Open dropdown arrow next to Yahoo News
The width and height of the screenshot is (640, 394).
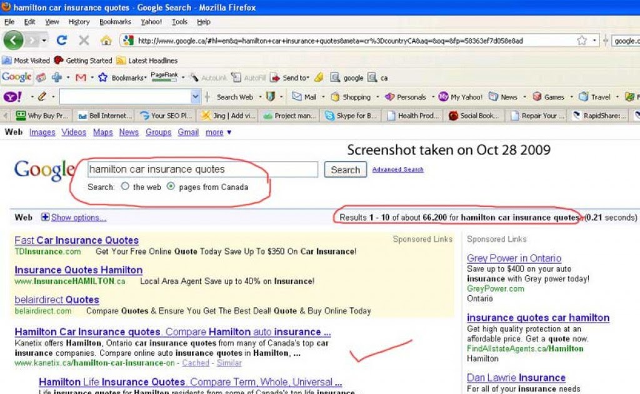524,97
